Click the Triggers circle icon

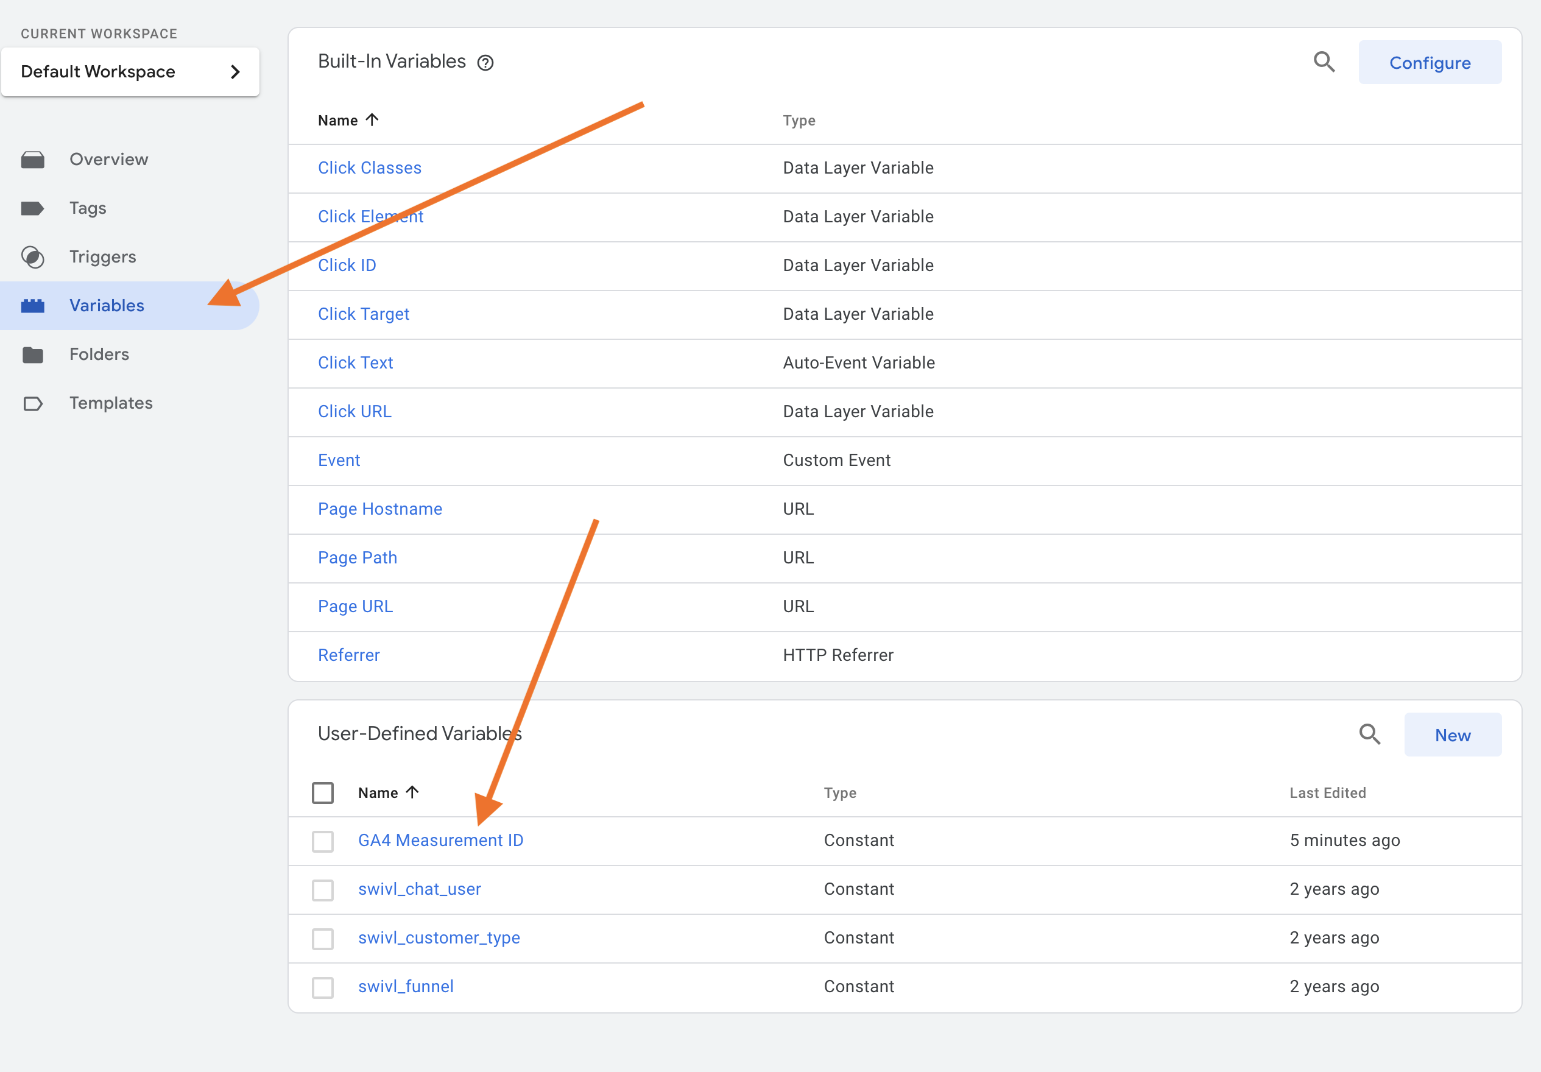[32, 257]
